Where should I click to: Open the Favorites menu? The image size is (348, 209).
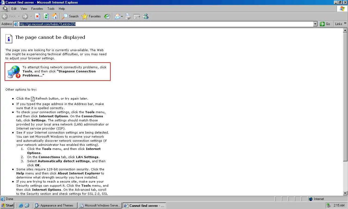tap(37, 9)
